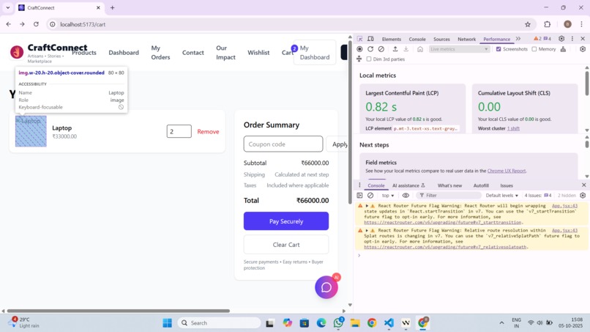Open the DevTools kebab customize menu
590x332 pixels.
tap(572, 38)
